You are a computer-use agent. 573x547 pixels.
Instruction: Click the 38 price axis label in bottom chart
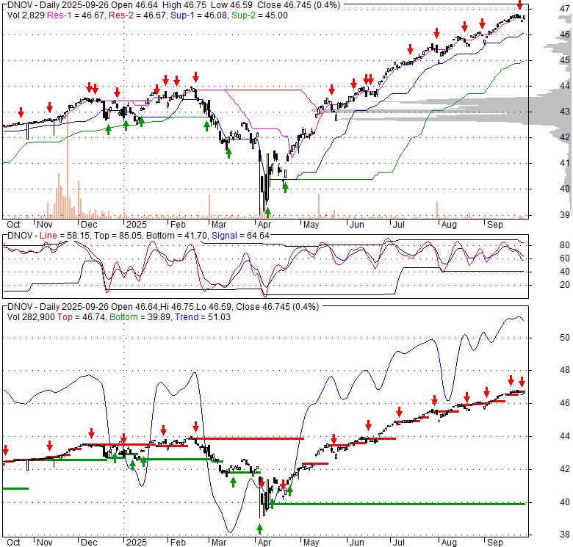pyautogui.click(x=565, y=535)
